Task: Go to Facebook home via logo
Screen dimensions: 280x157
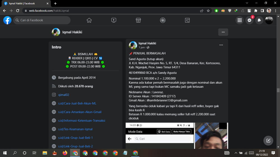Action: 7,20
